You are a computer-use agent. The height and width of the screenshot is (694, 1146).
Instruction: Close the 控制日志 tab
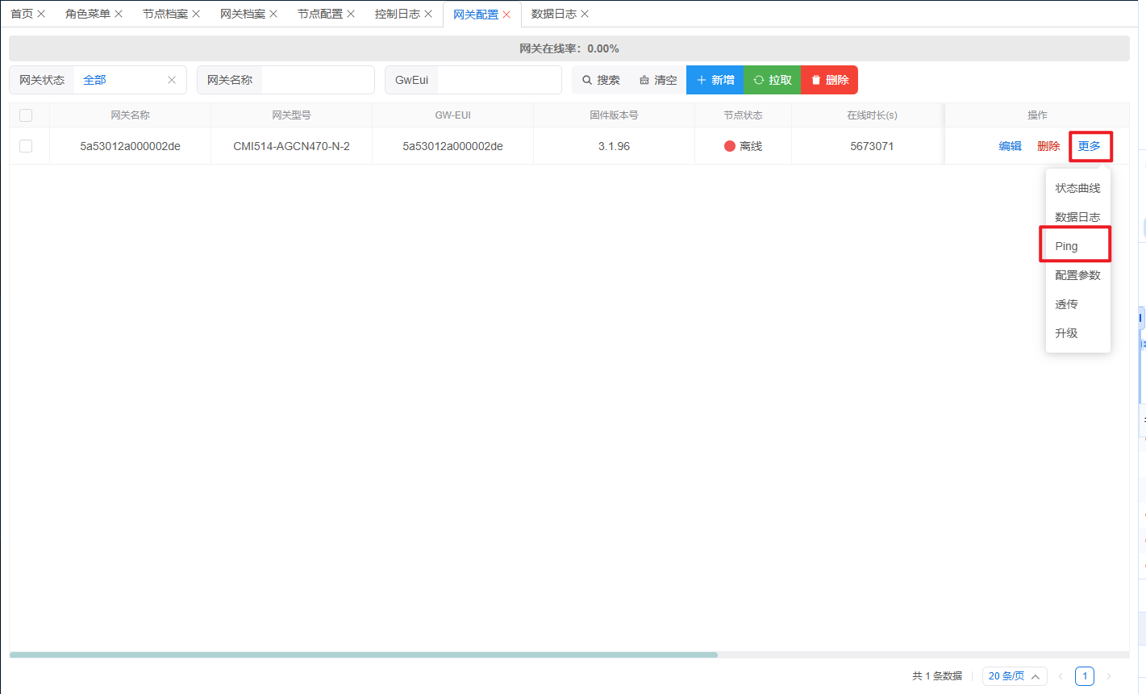tap(428, 14)
